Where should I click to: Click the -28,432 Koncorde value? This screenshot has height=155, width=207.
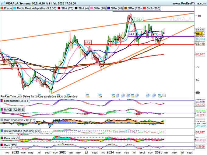tap(200, 126)
